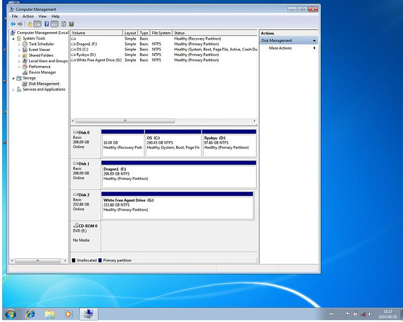
Task: Click the Disk Management tree icon
Action: pos(25,84)
